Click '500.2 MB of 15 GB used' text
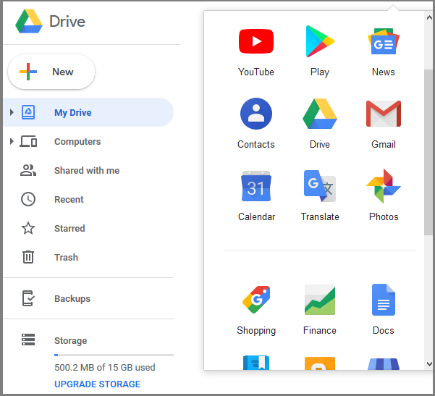Viewport: 435px width, 396px height. (x=105, y=367)
